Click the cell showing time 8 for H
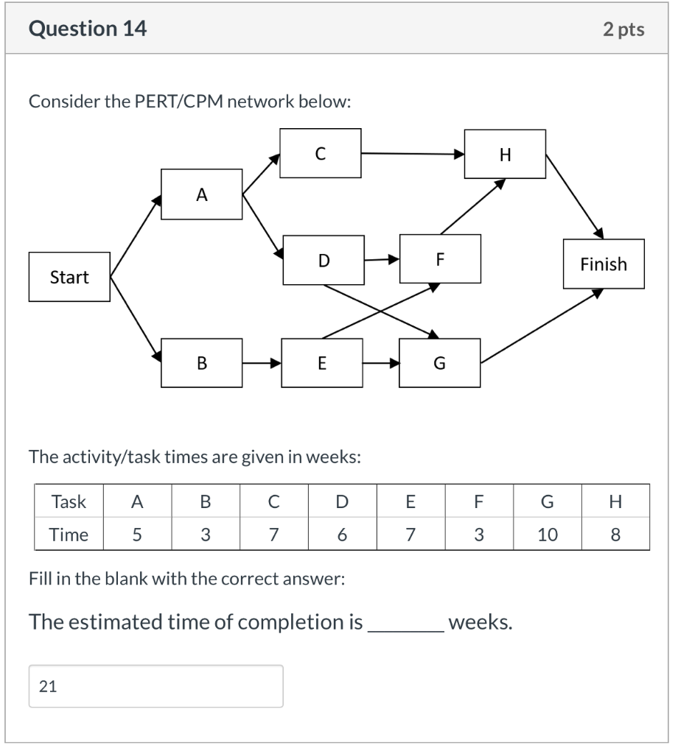 coord(615,535)
